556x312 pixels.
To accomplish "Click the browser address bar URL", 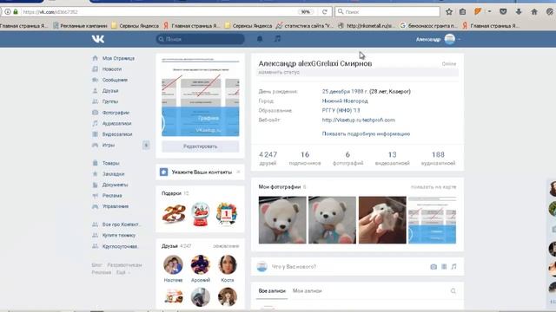I will coord(50,12).
